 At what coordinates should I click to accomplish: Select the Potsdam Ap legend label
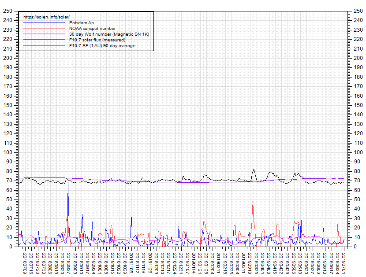(82, 23)
